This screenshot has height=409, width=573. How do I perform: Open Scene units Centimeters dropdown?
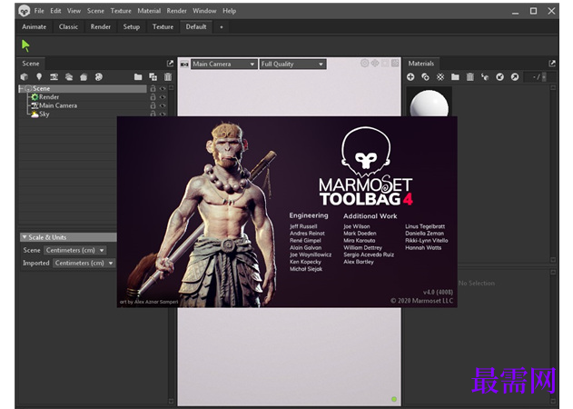(x=74, y=250)
